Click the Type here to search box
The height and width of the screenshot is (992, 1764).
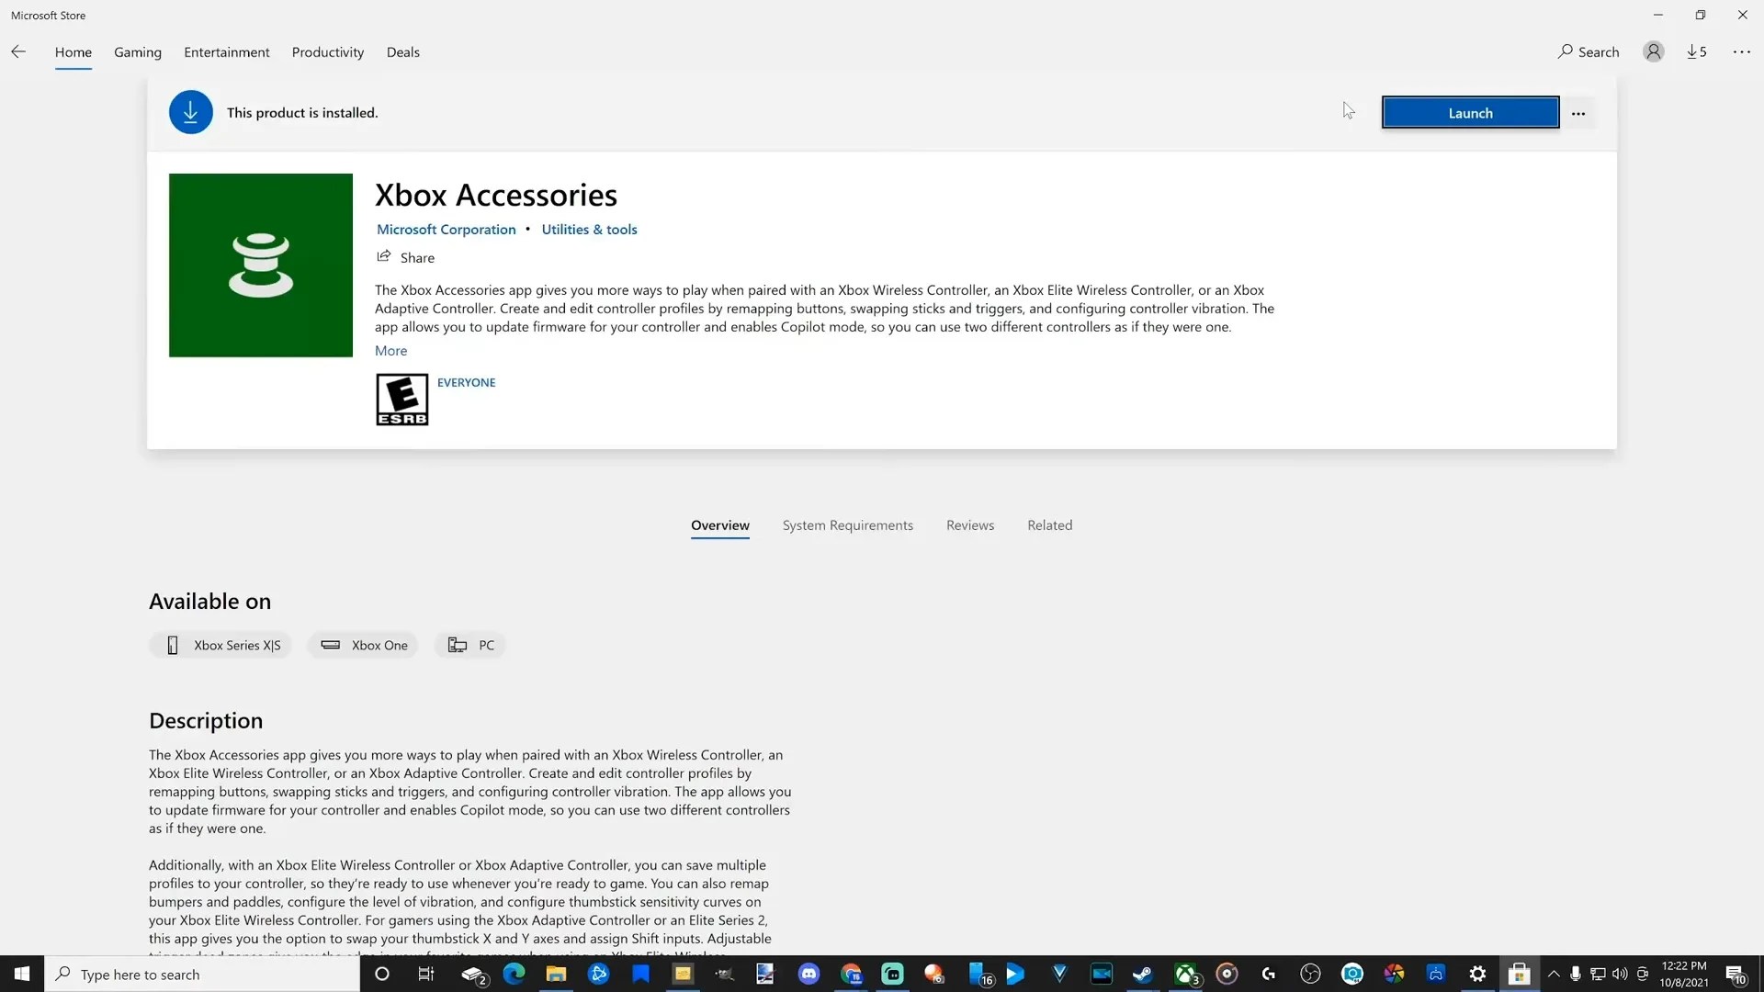pyautogui.click(x=202, y=975)
